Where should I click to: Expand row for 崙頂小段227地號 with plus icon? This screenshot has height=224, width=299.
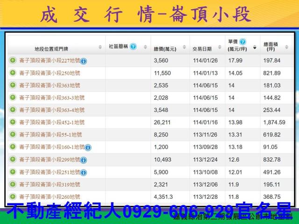click(x=13, y=60)
